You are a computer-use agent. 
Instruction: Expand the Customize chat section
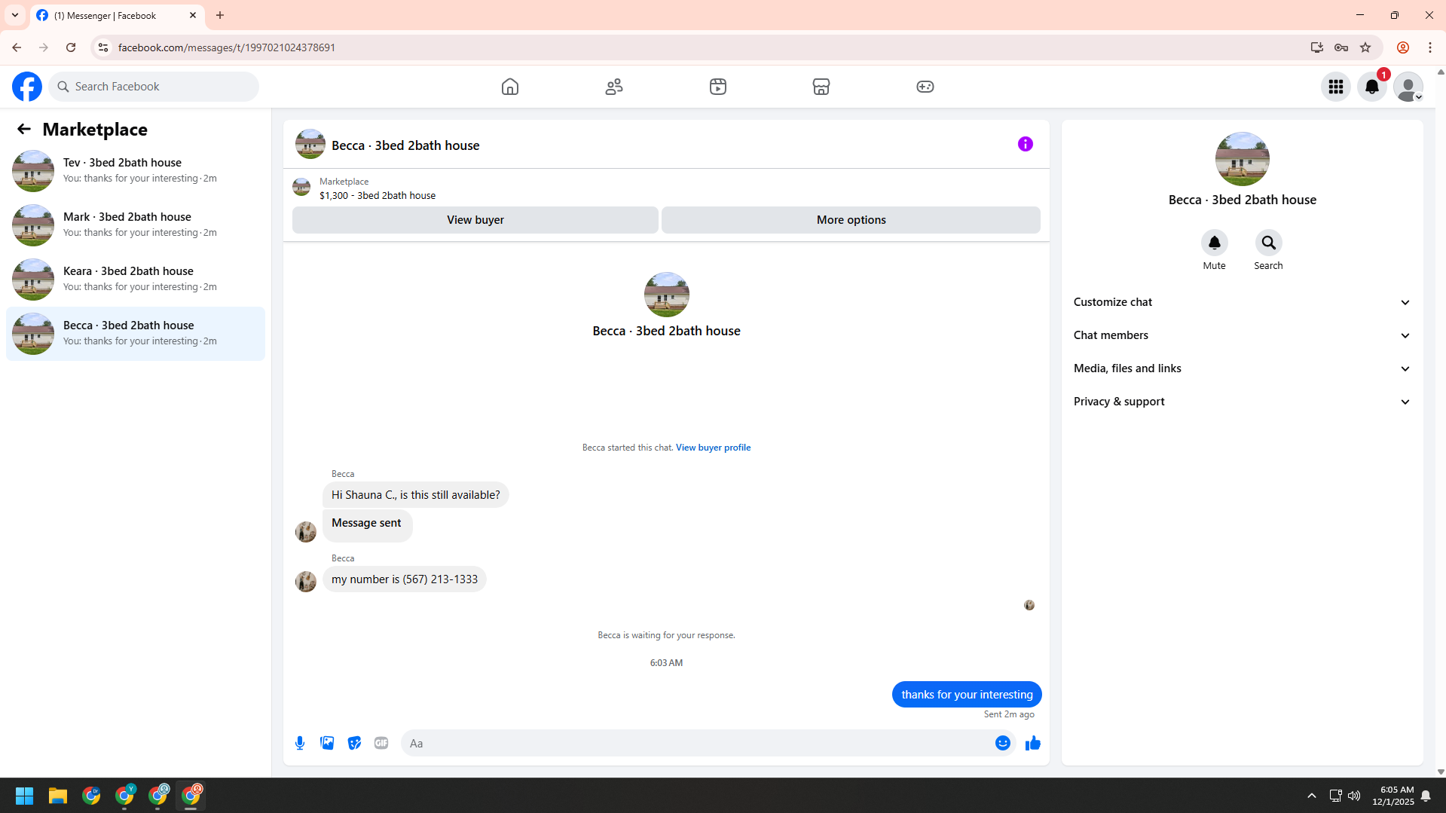point(1242,302)
